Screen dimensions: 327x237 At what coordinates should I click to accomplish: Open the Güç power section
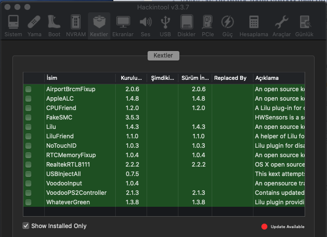[x=227, y=26]
